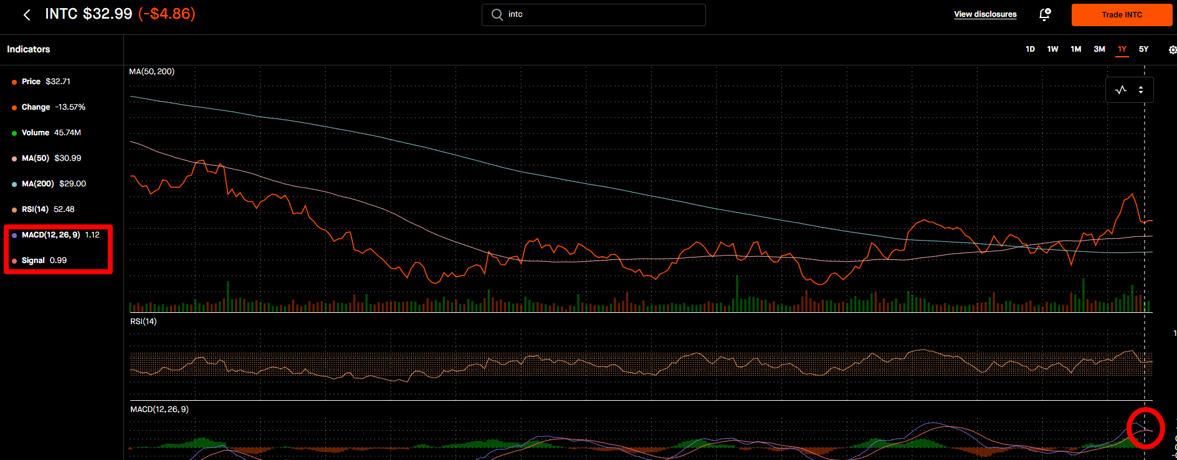Expand the chart type up-down chevron
Viewport: 1177px width, 460px height.
[1141, 90]
